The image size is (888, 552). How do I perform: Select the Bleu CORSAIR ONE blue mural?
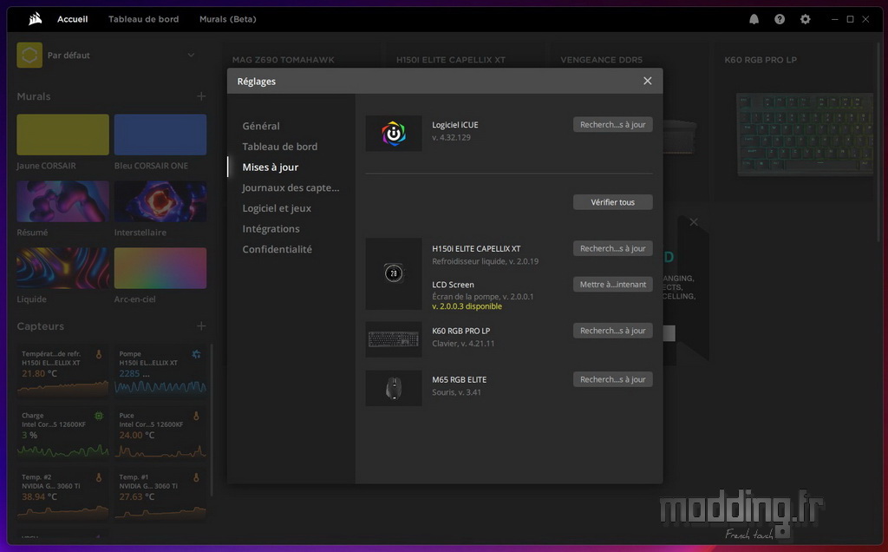click(x=160, y=135)
